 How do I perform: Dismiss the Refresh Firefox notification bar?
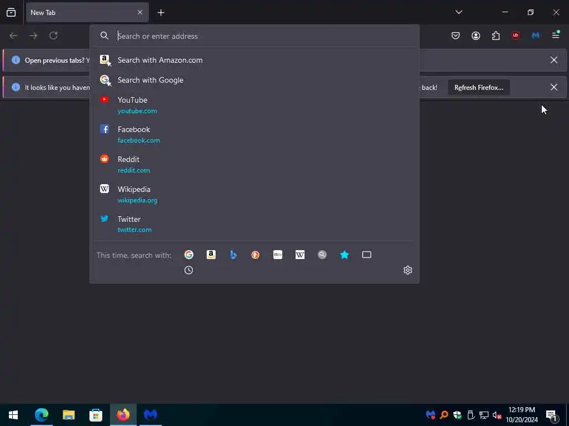[554, 87]
